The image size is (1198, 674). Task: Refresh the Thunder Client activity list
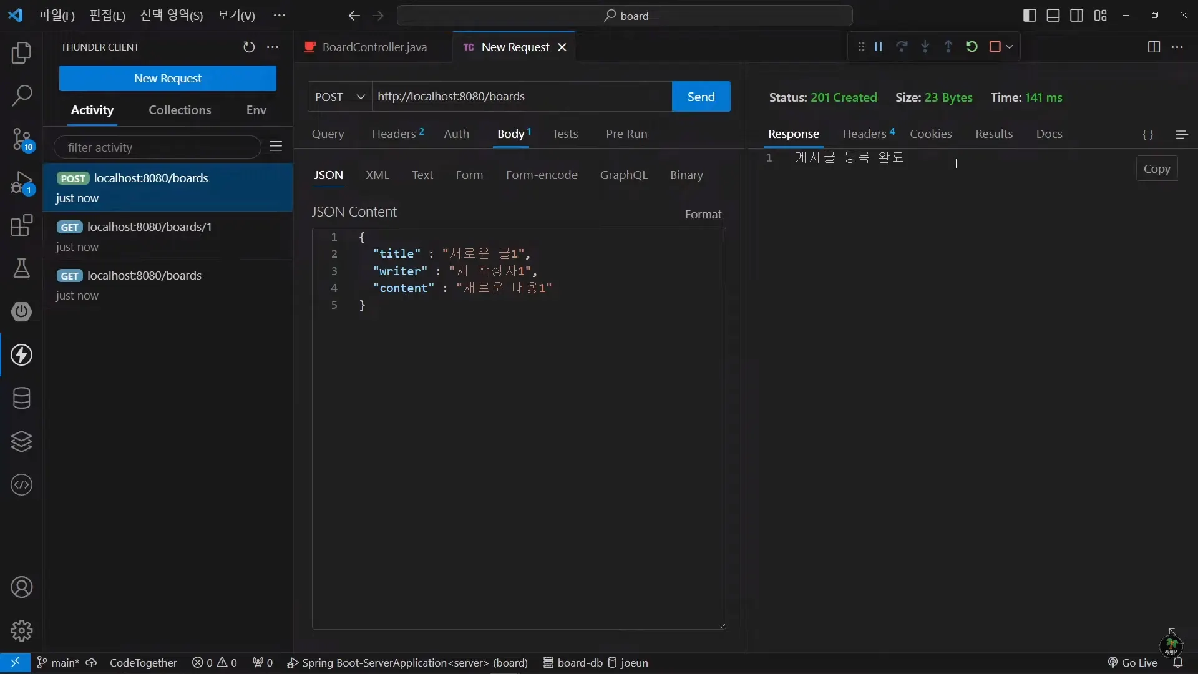click(249, 47)
